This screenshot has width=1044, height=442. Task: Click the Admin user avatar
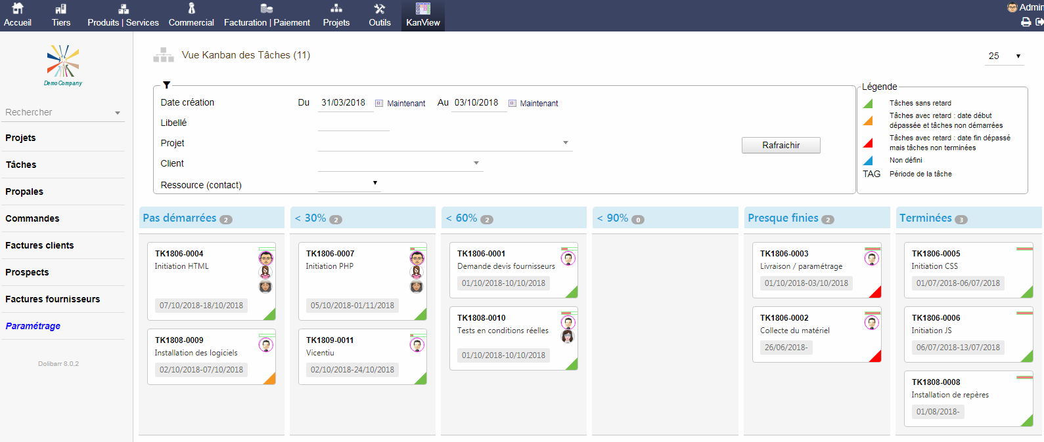click(1012, 7)
